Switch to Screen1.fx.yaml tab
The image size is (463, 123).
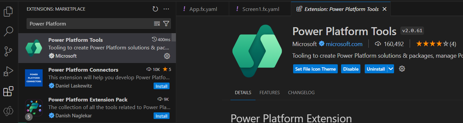(257, 9)
